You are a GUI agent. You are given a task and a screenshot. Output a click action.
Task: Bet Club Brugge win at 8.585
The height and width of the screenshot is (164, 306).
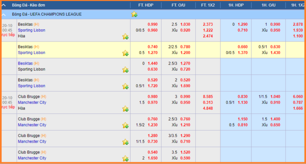pyautogui.click(x=208, y=96)
